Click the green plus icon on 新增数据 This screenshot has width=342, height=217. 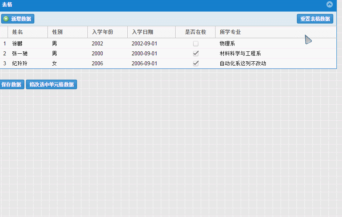click(6, 19)
